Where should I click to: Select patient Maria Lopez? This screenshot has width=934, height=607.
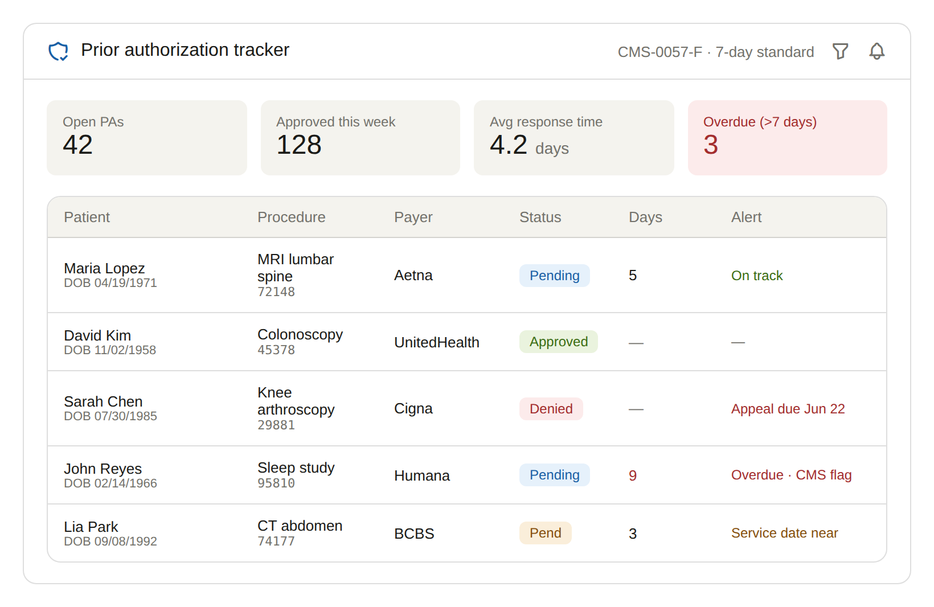pyautogui.click(x=104, y=268)
